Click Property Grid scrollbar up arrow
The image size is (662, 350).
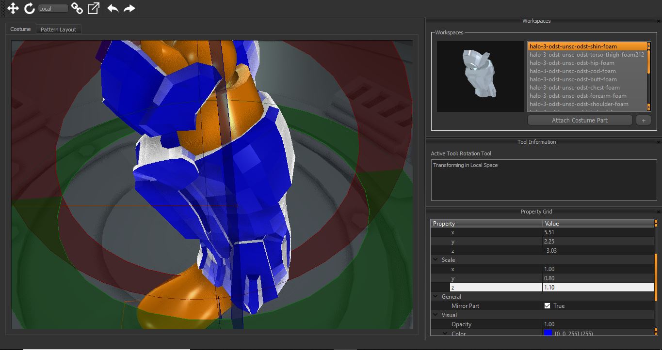pos(656,223)
